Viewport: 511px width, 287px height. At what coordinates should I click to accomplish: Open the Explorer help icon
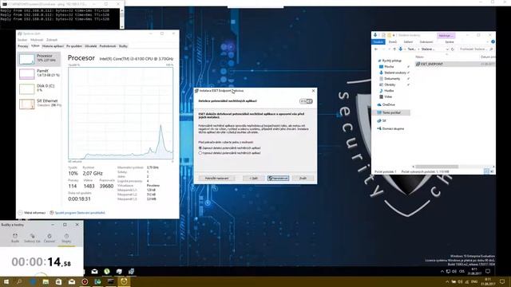pyautogui.click(x=493, y=42)
